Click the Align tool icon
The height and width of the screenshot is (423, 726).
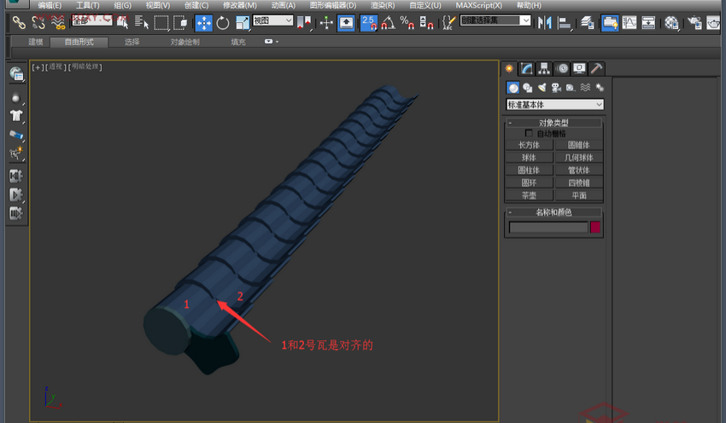[x=564, y=22]
